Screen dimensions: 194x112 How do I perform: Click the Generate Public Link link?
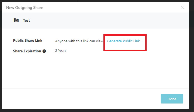point(123,41)
